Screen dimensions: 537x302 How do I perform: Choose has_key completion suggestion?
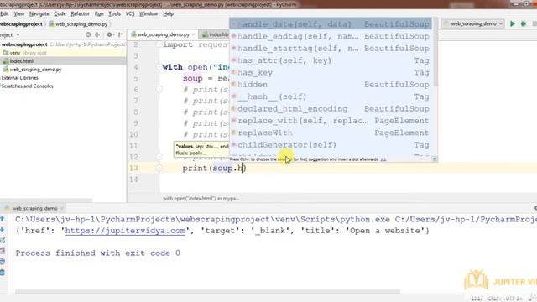(331, 72)
